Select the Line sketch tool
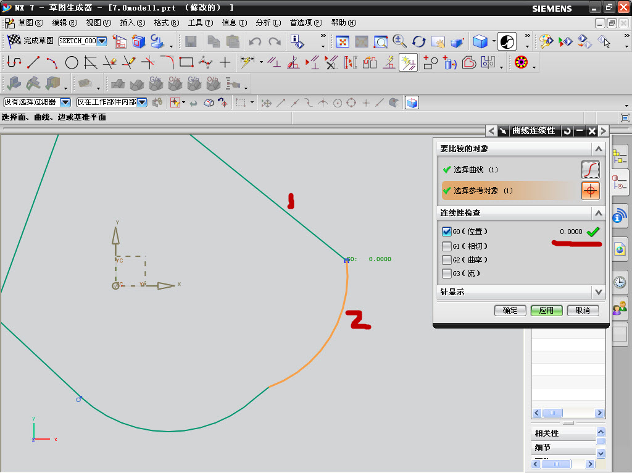This screenshot has height=473, width=632. click(x=33, y=62)
